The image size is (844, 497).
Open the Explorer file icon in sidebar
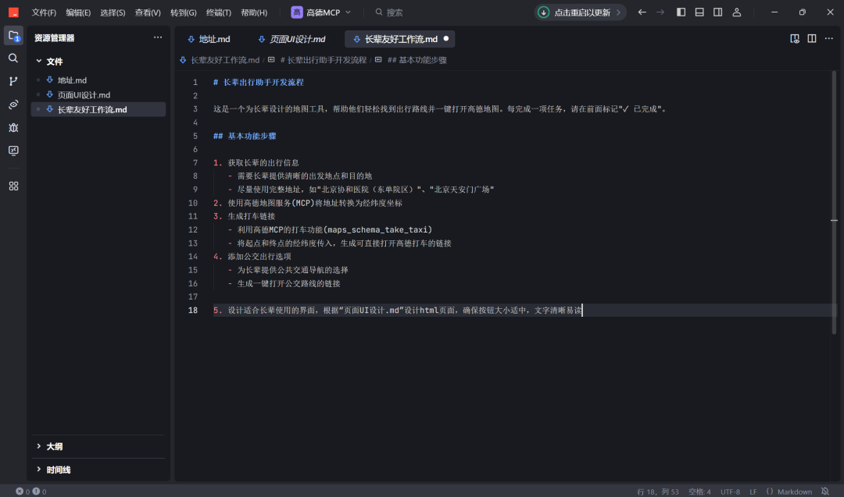13,36
